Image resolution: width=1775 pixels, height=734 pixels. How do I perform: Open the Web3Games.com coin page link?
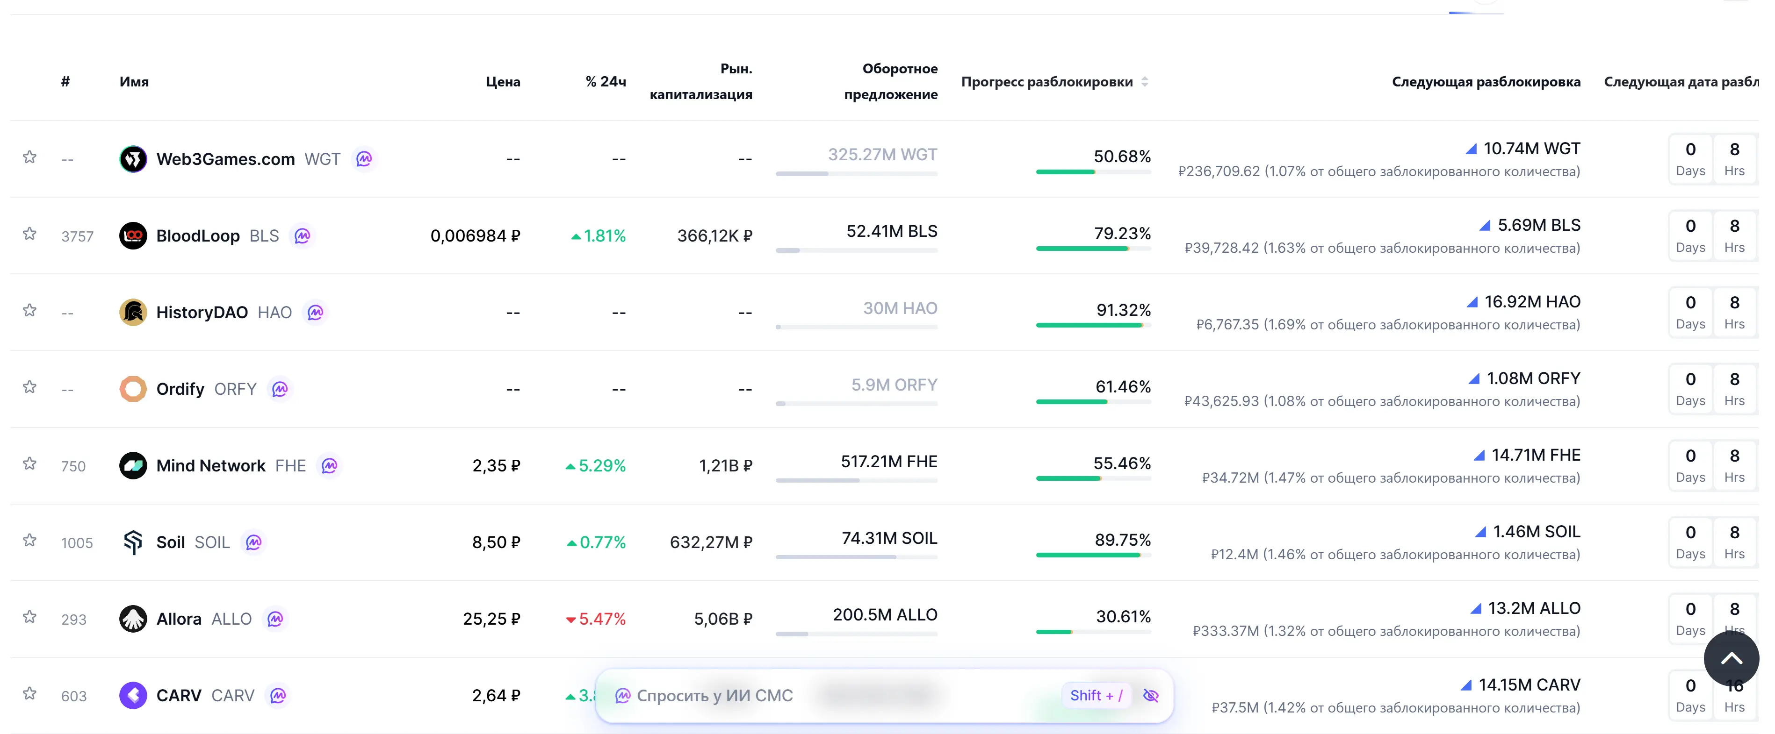[x=225, y=159]
